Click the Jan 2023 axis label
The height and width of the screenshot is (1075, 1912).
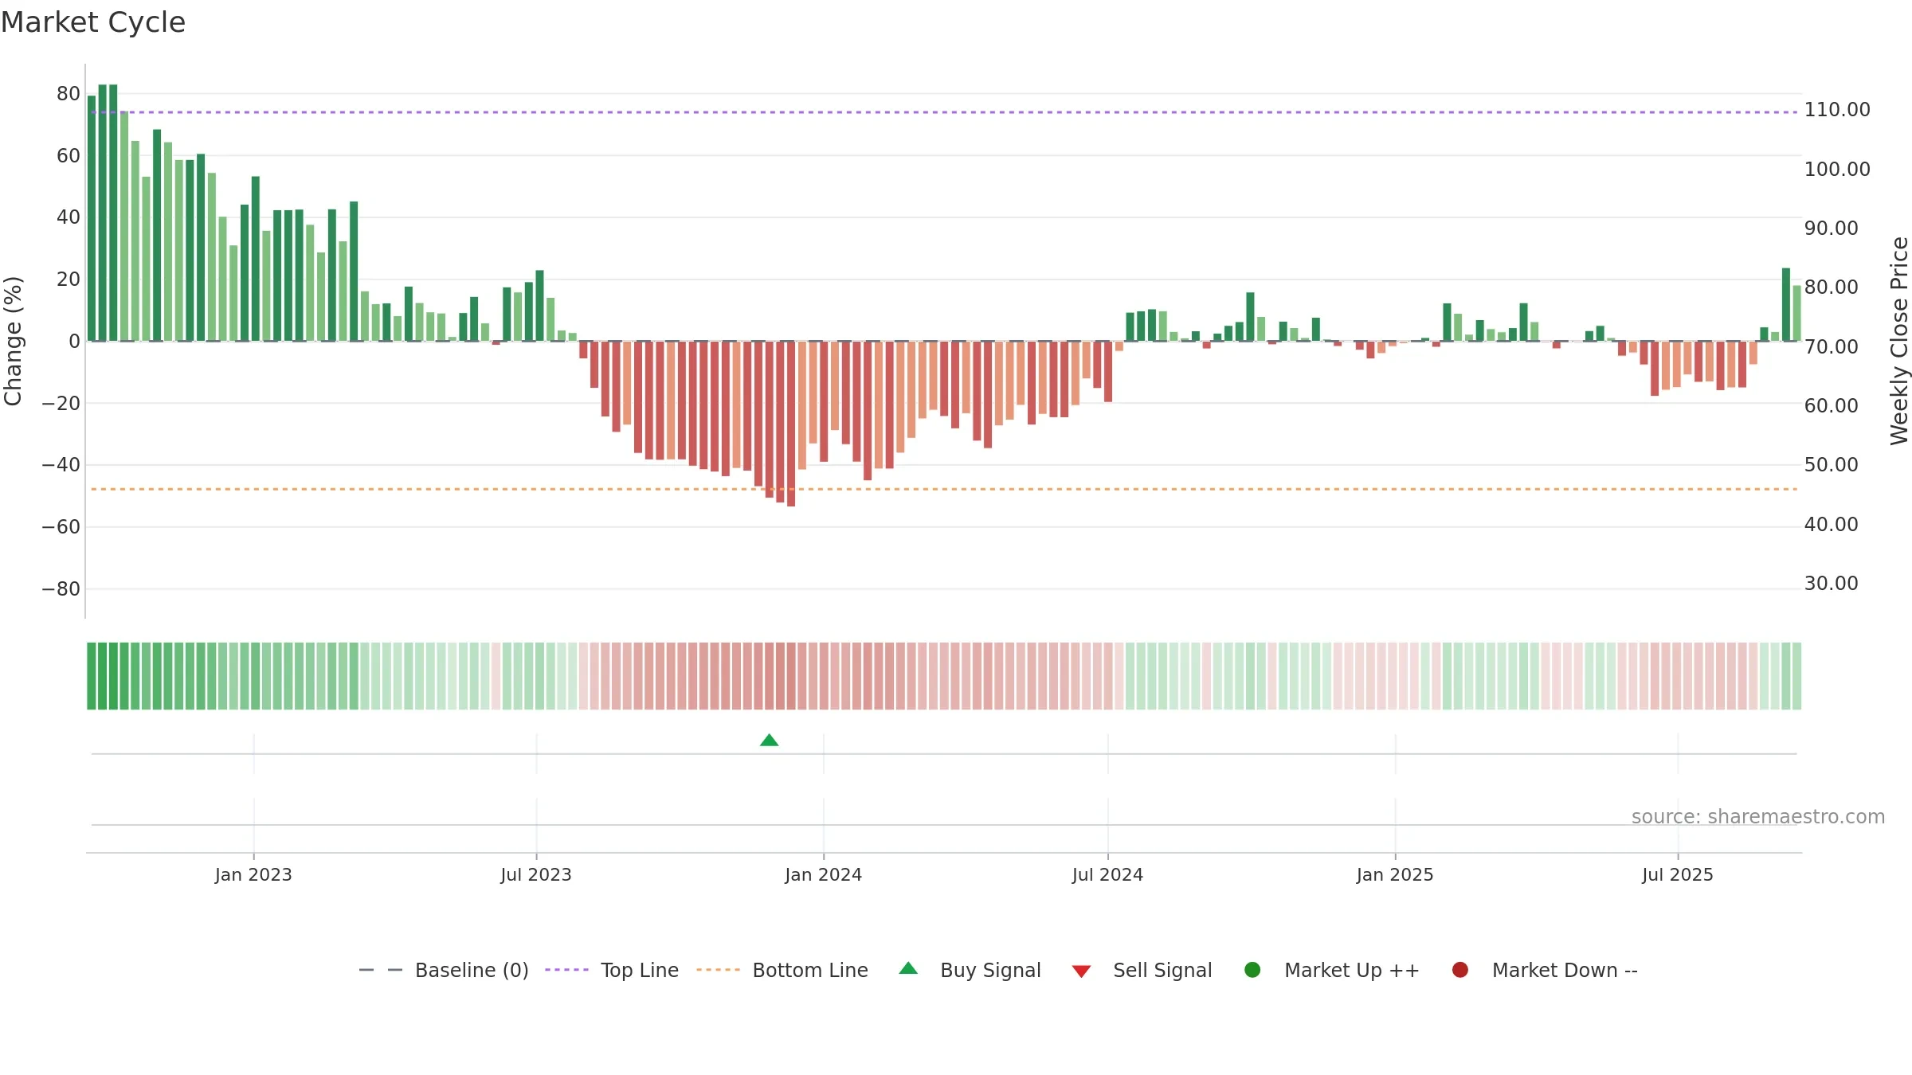(253, 874)
